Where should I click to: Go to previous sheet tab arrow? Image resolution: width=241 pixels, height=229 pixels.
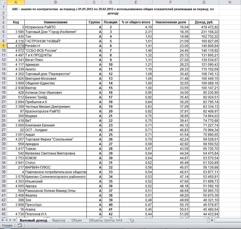click(7, 220)
